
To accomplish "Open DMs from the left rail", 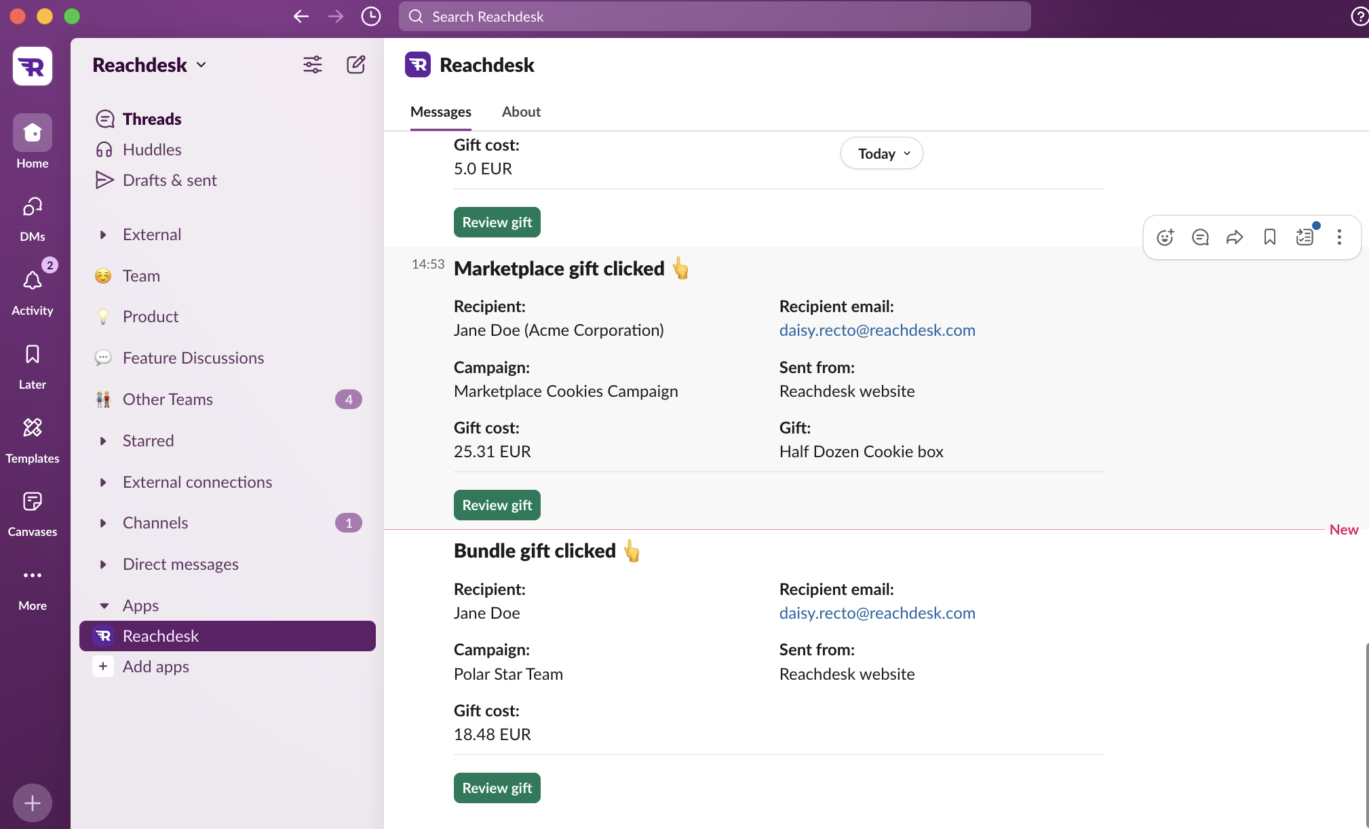I will pyautogui.click(x=33, y=218).
